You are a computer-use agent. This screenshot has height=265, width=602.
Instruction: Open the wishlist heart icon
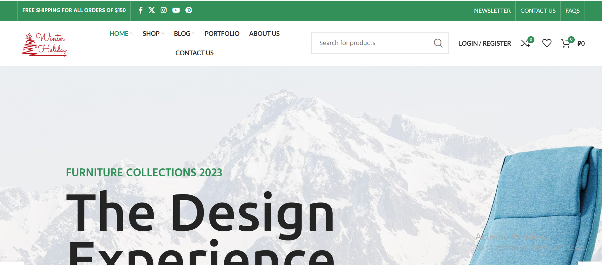pyautogui.click(x=547, y=43)
